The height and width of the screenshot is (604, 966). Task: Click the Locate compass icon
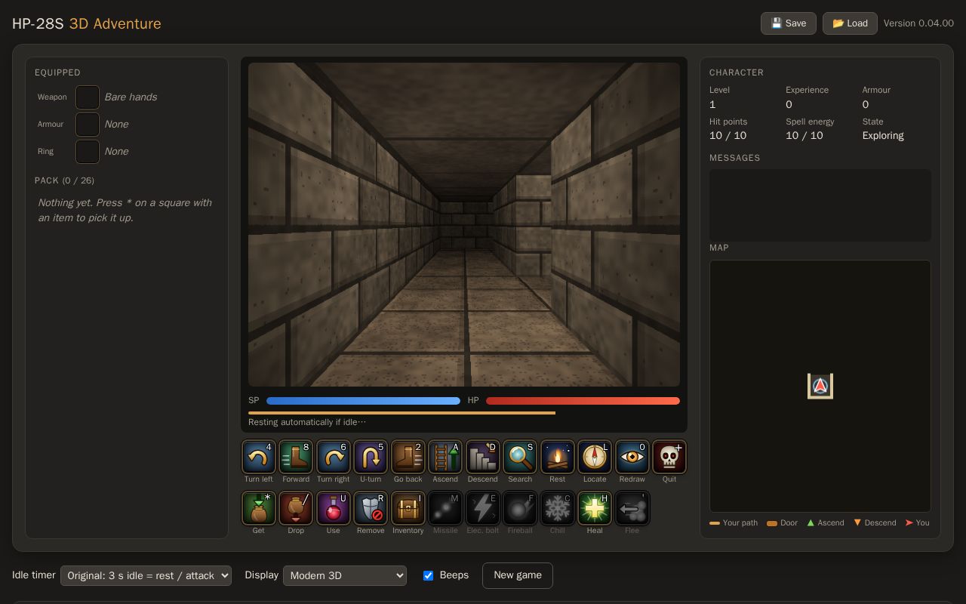point(595,457)
